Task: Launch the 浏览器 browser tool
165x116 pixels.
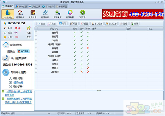Action: (x=82, y=14)
